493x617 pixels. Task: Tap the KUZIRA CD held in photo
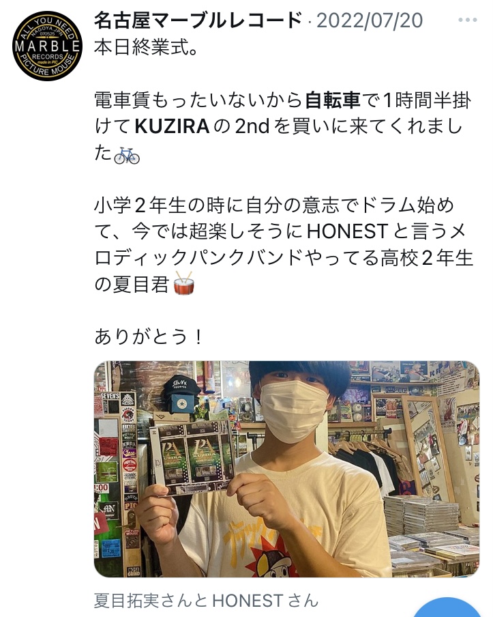[x=193, y=456]
